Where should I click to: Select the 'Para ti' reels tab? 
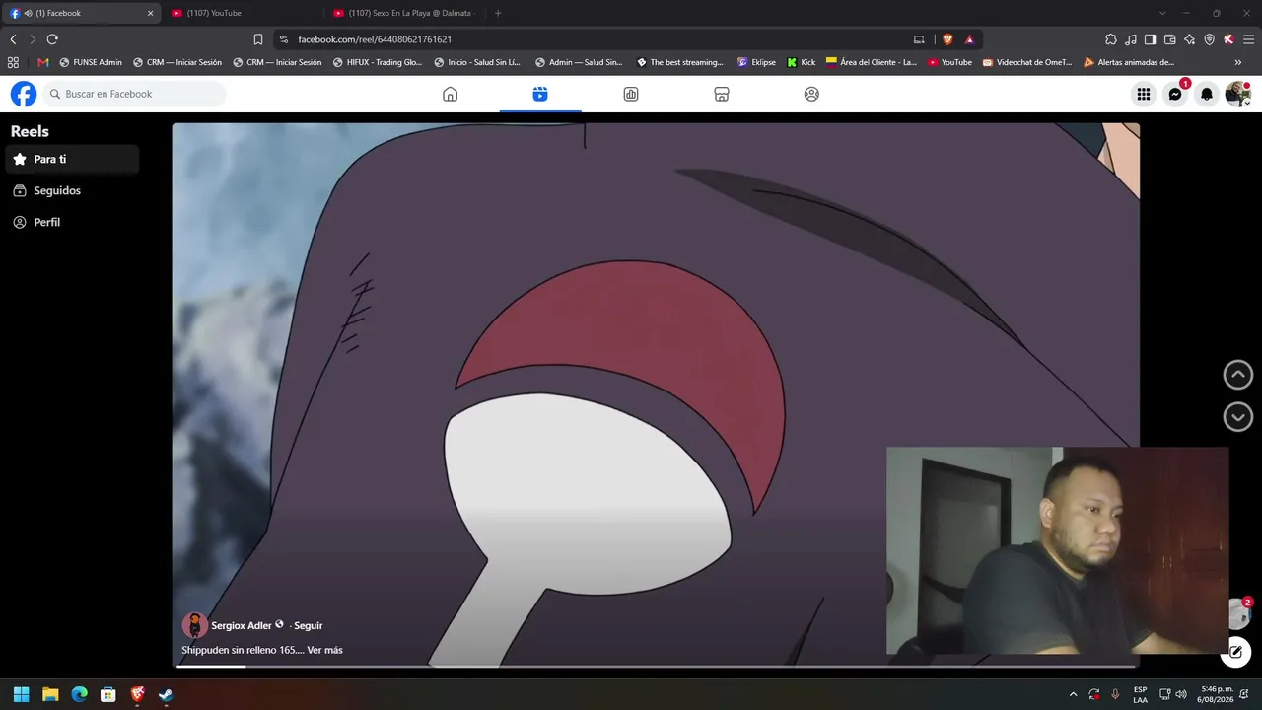pyautogui.click(x=72, y=159)
